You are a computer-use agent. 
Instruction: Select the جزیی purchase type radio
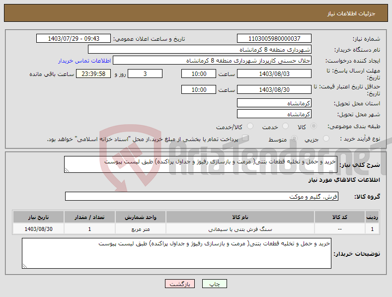(326, 139)
